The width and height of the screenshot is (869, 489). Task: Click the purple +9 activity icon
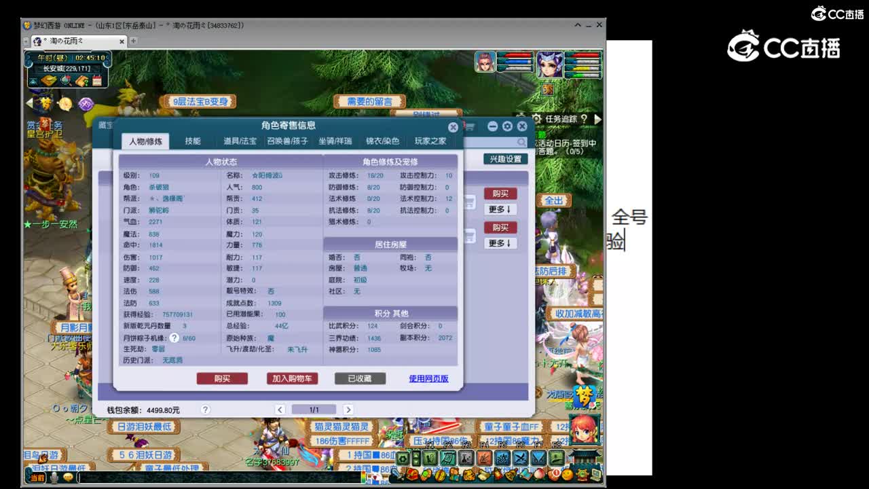click(x=86, y=104)
